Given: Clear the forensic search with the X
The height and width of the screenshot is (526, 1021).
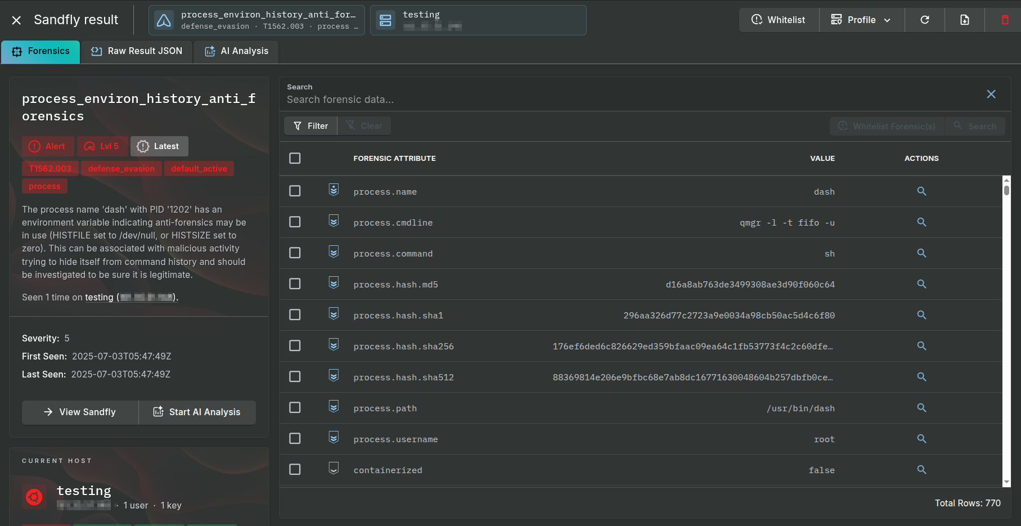Looking at the screenshot, I should [x=991, y=94].
